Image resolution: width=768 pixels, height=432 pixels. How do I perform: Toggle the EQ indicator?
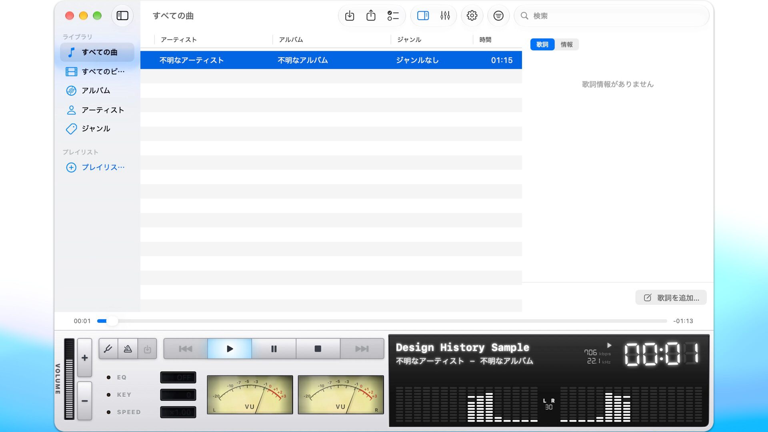pos(109,377)
